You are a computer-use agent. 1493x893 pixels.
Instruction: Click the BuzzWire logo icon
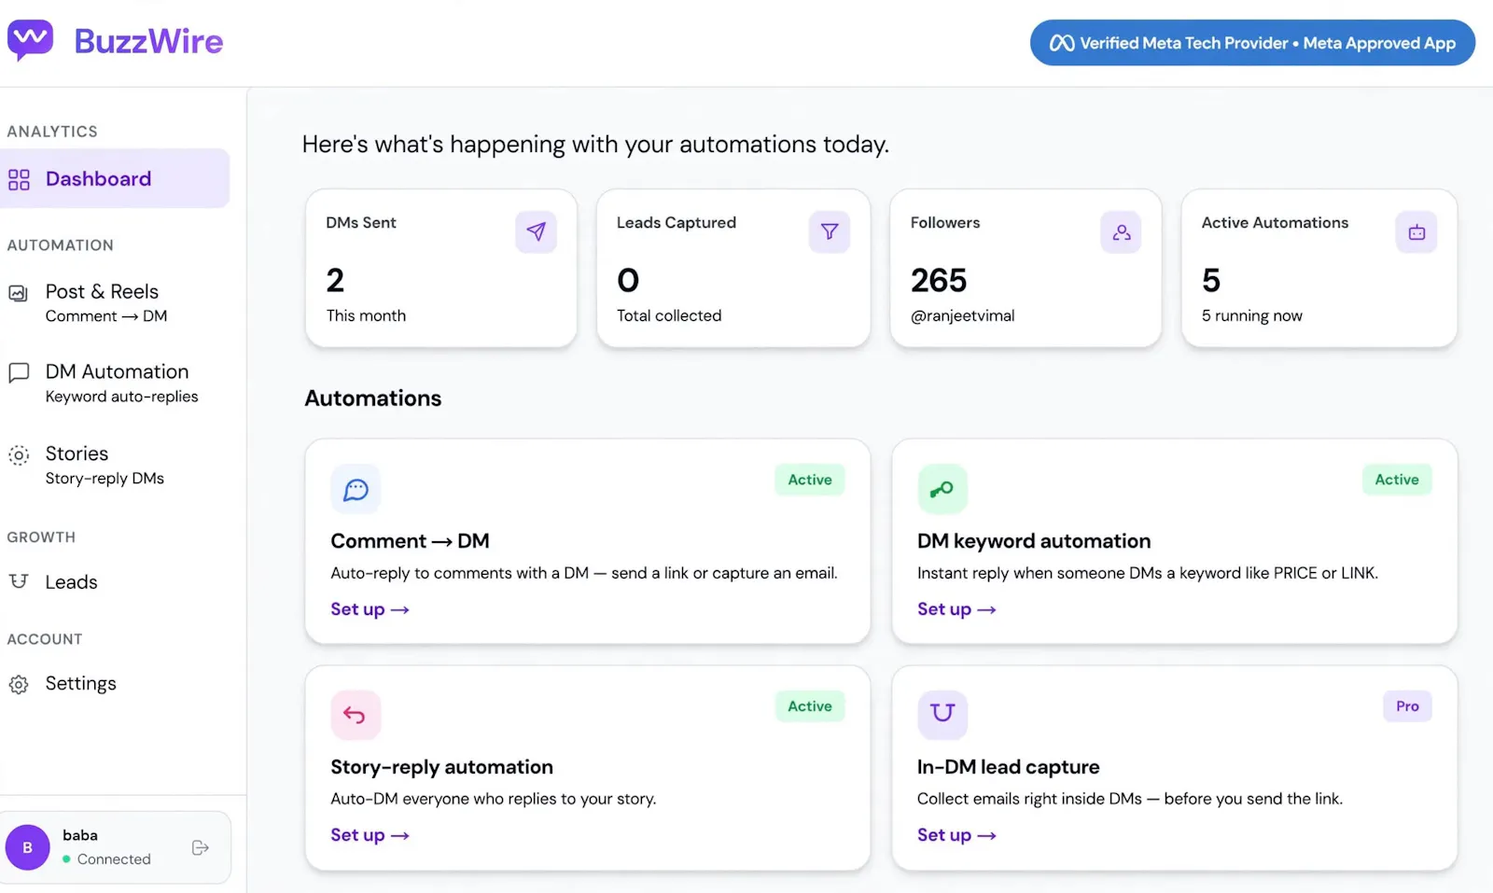pos(30,41)
